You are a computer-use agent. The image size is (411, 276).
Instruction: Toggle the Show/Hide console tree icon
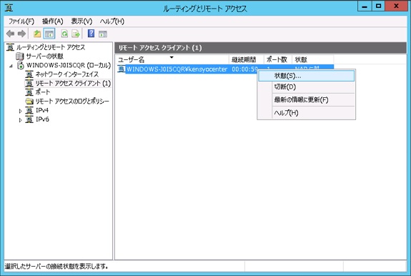49,34
